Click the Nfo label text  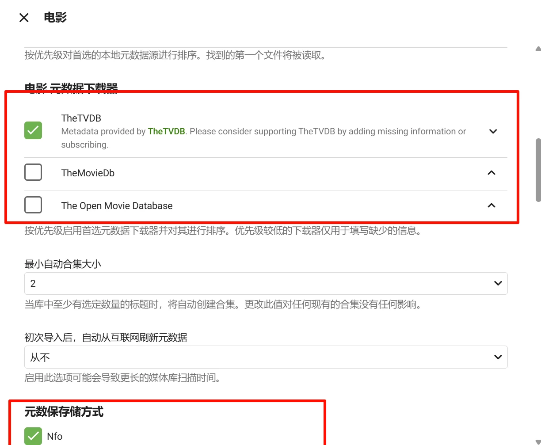coord(55,437)
